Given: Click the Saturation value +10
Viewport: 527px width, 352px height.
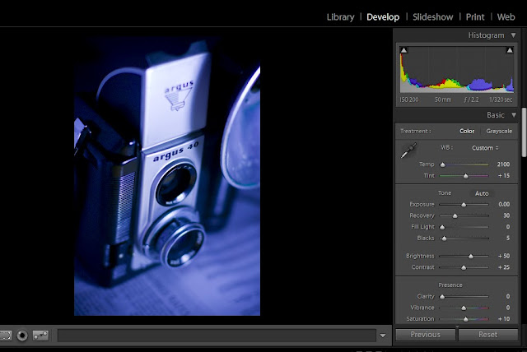Looking at the screenshot, I should tap(504, 319).
